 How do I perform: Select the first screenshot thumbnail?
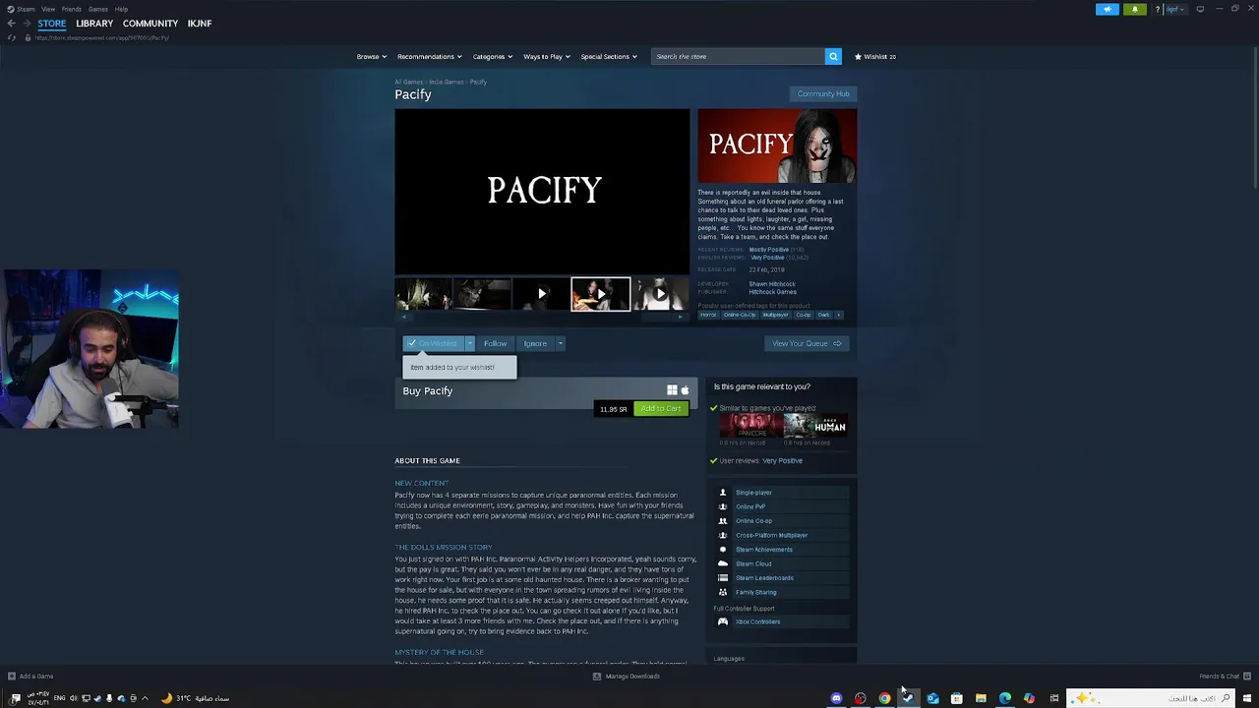423,294
